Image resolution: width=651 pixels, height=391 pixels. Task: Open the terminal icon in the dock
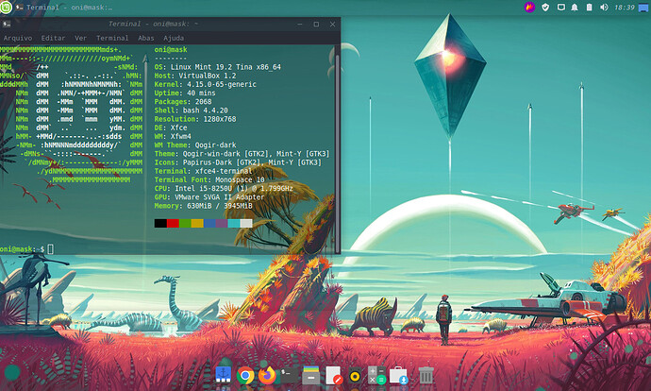(x=290, y=375)
